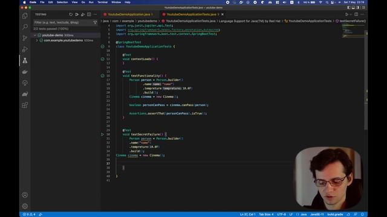387x217 pixels.
Task: Click Ln 37, Col 1 in status bar
Action: click(x=247, y=215)
